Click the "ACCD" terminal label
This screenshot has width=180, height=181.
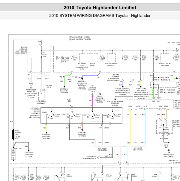(138, 106)
